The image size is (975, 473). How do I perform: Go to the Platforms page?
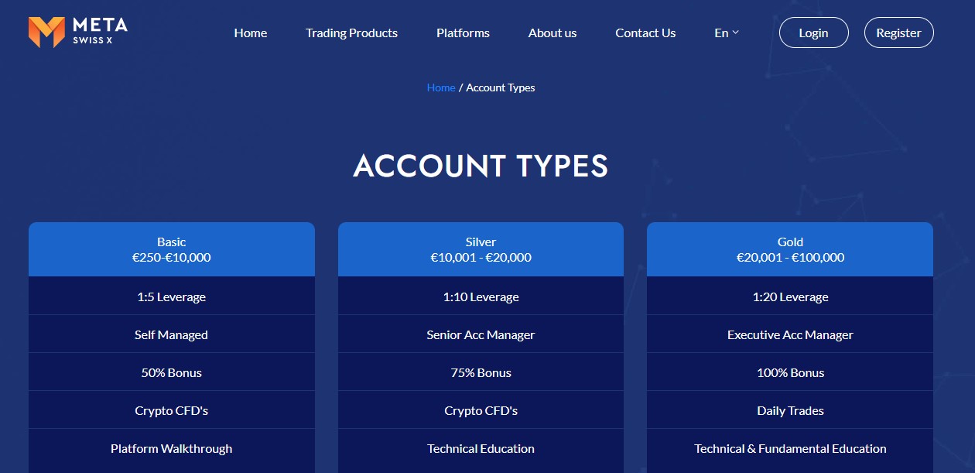463,33
